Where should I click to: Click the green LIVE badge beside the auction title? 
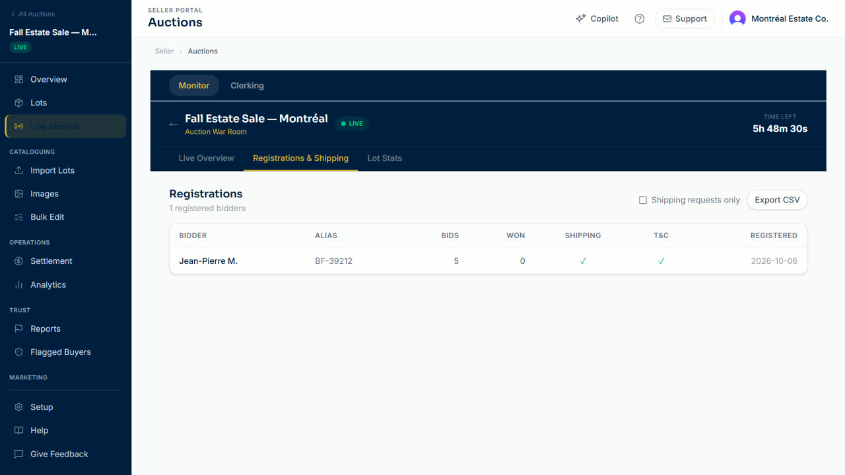(x=352, y=123)
